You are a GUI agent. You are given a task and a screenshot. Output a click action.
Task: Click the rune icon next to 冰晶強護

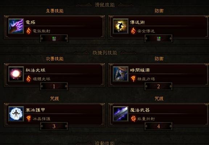[29, 119]
